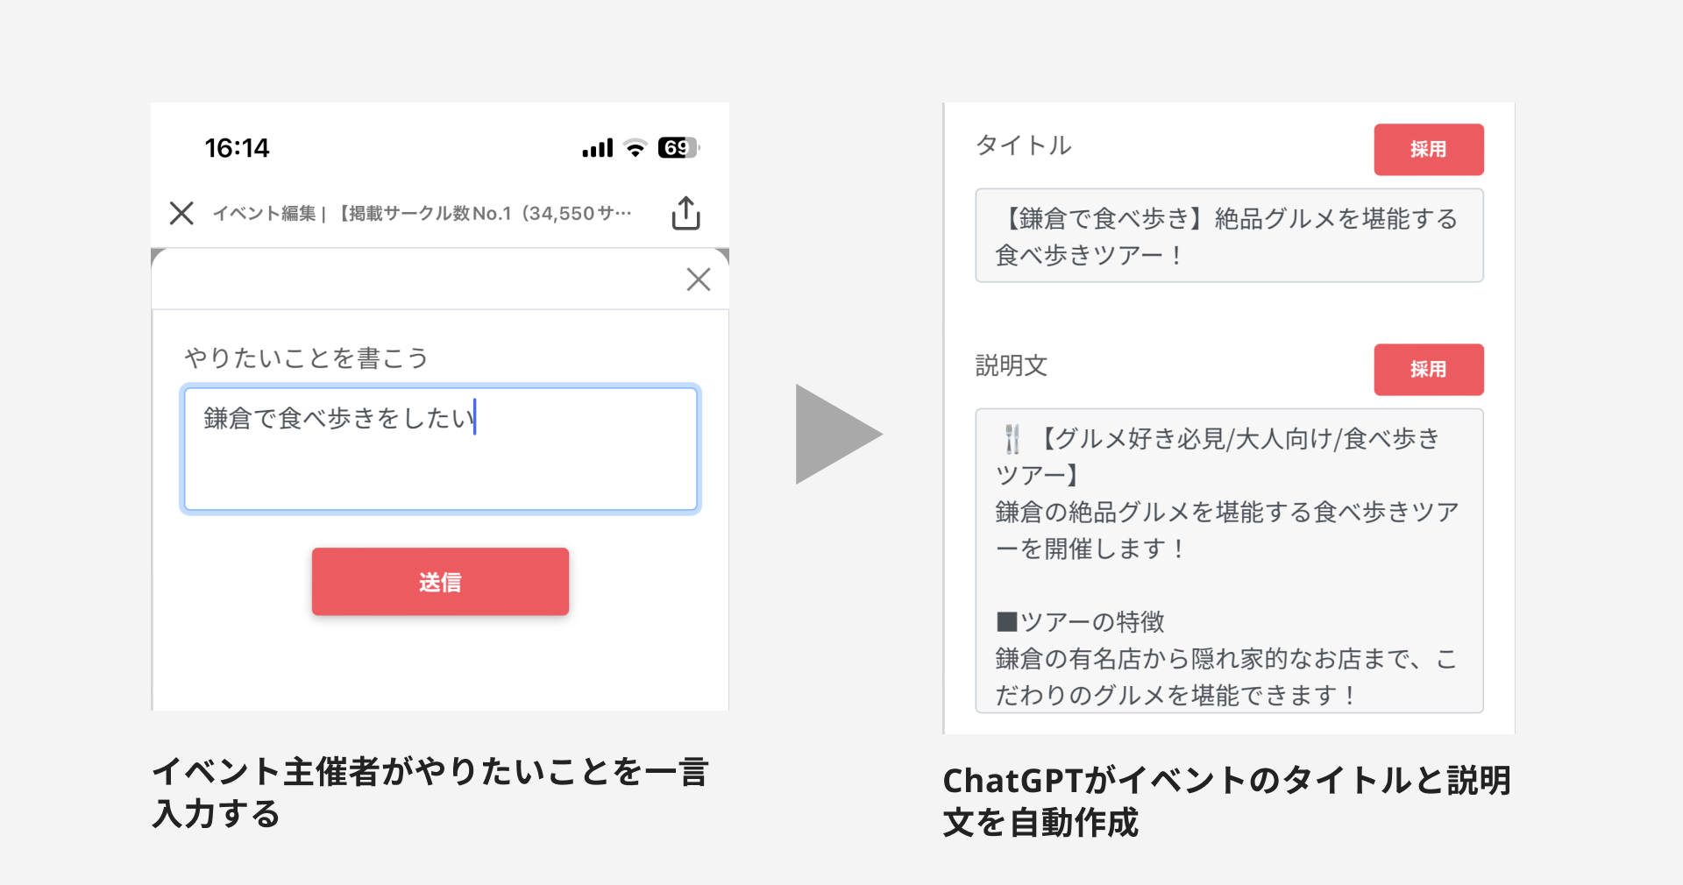
Task: Tap the share icon in header
Action: [685, 213]
